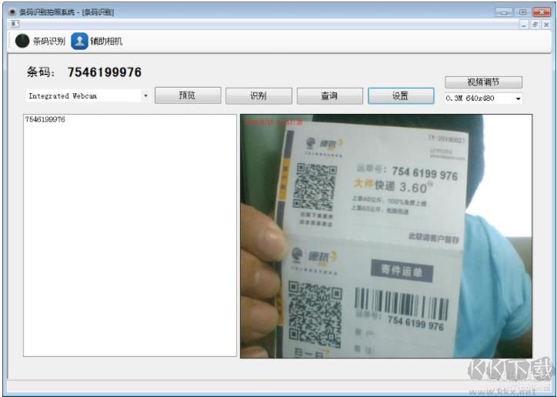The width and height of the screenshot is (557, 397).
Task: Select the 7546199976 entry in the results list
Action: (x=45, y=120)
